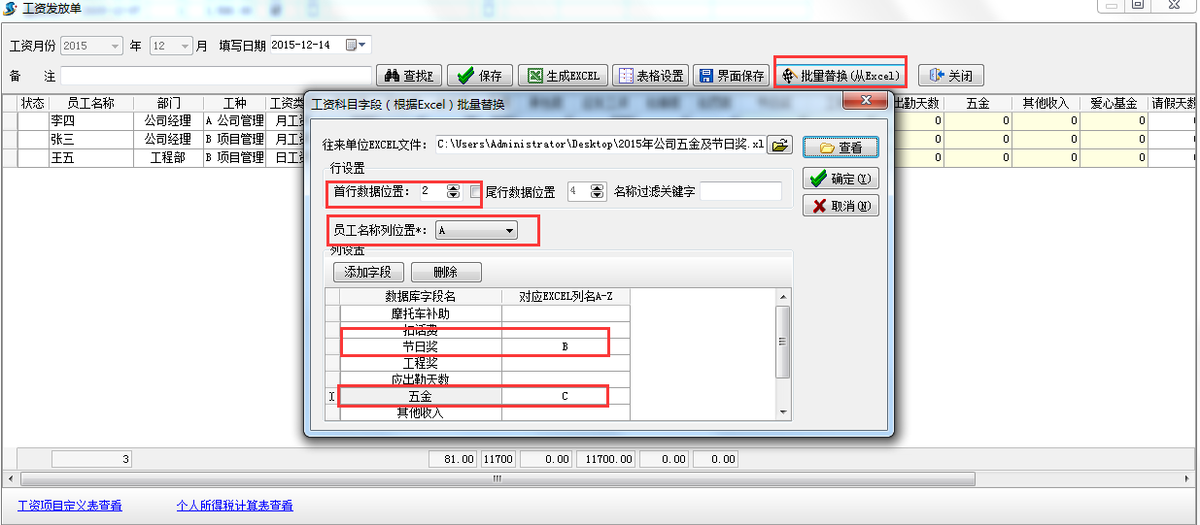The height and width of the screenshot is (525, 1200).
Task: Click the 员工名称 column header
Action: tap(90, 103)
